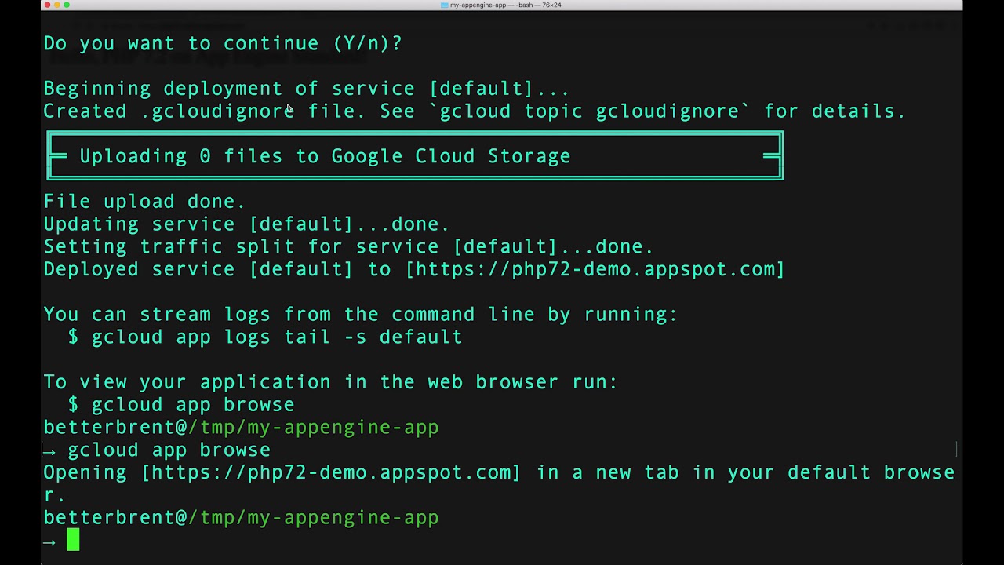
Task: Click the suggested '$ gcloud app browse' command
Action: [x=181, y=405]
